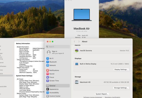Select the Network globe icon

48,65
